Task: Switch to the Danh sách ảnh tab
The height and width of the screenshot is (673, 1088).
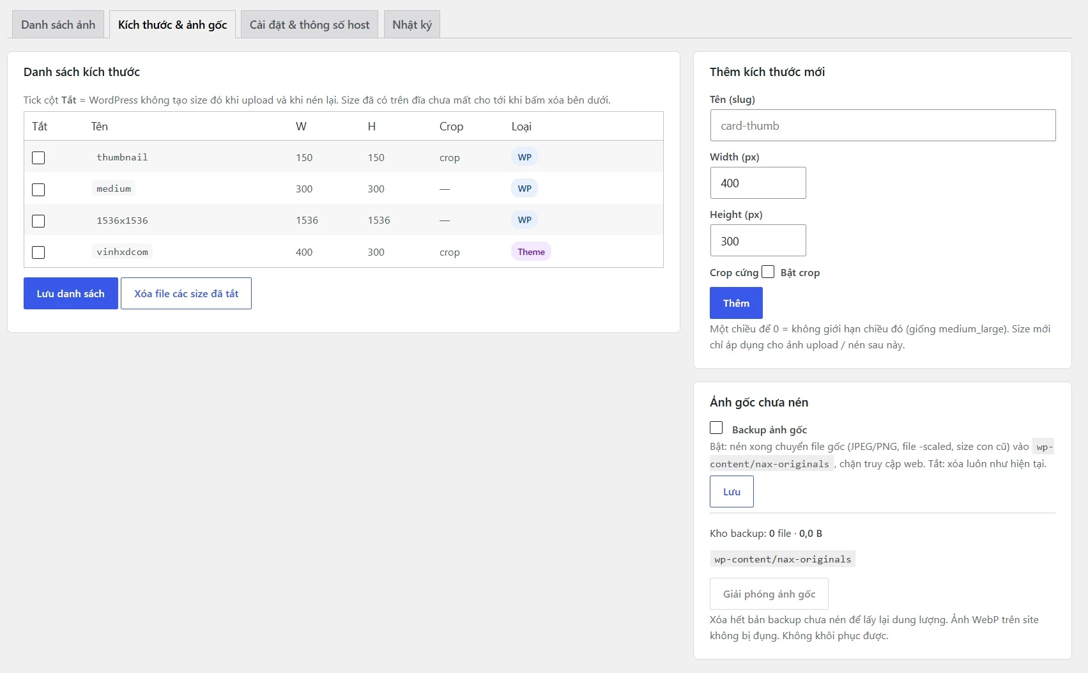Action: [x=58, y=24]
